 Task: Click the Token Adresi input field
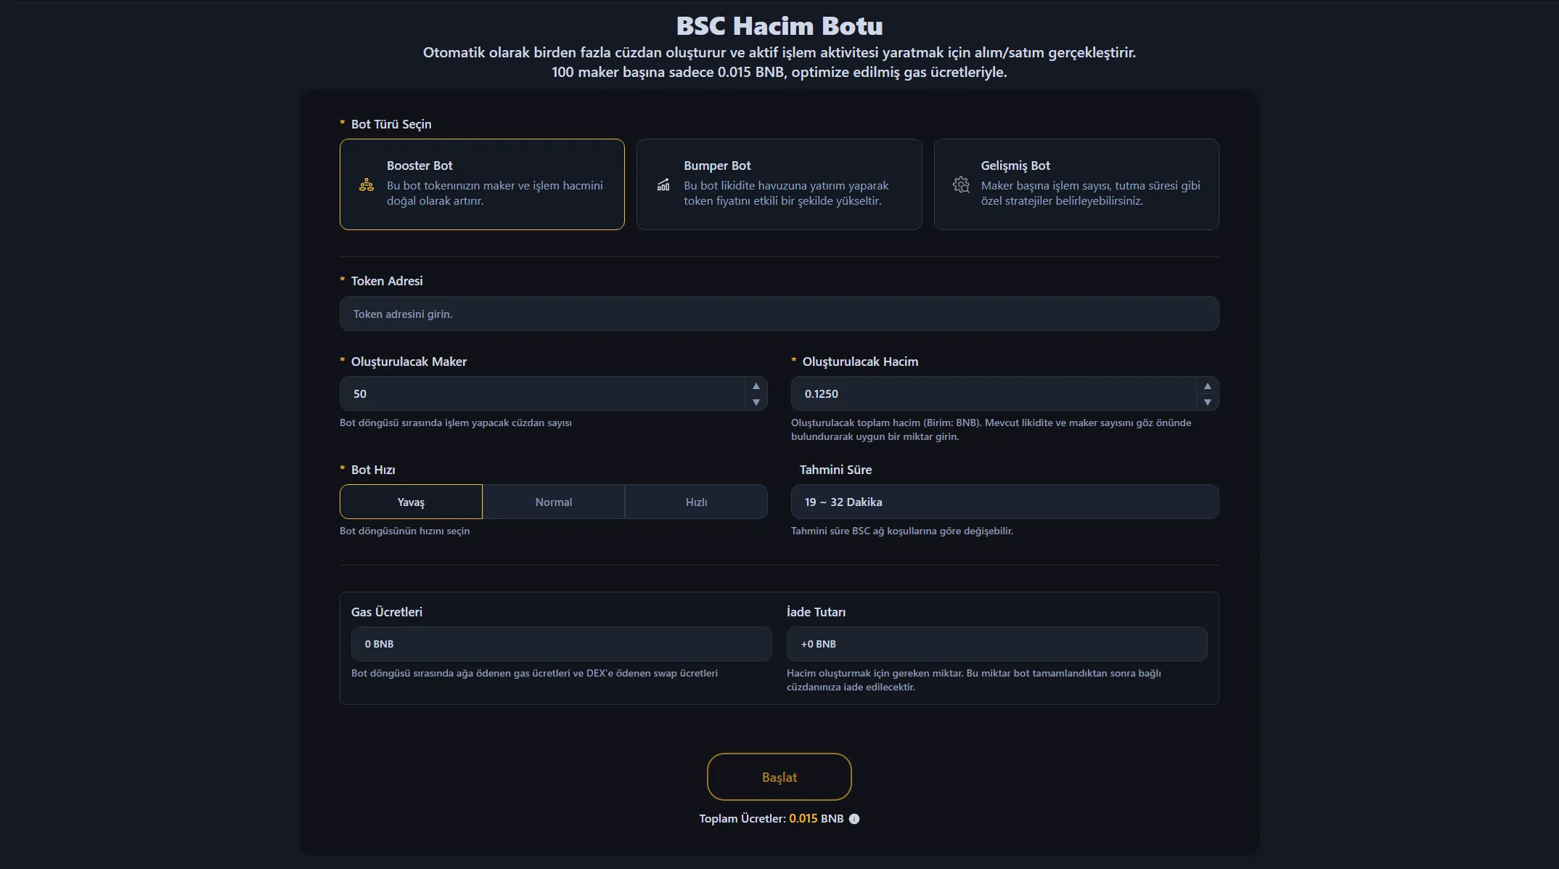pos(779,314)
